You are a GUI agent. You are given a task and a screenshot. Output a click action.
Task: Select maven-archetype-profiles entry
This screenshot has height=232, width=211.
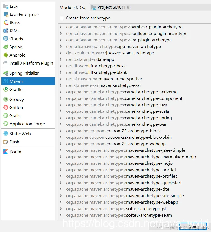[122, 176]
